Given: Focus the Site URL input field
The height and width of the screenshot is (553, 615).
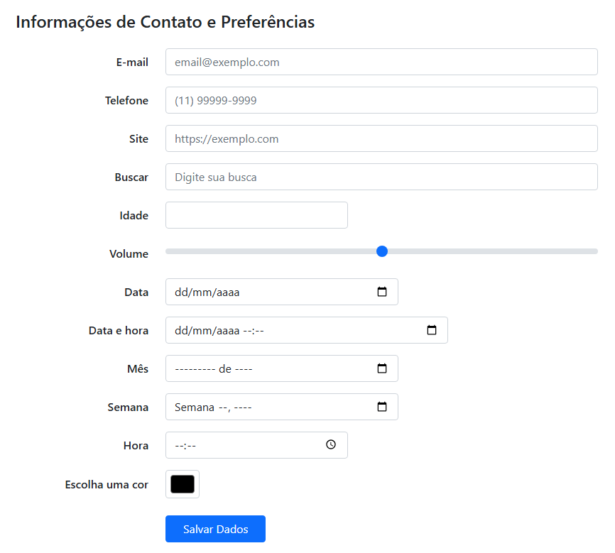Looking at the screenshot, I should pyautogui.click(x=320, y=138).
